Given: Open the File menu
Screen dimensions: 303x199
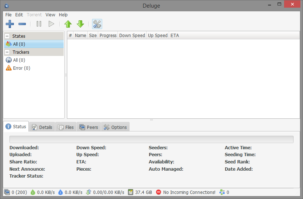Looking at the screenshot, I should coord(8,15).
